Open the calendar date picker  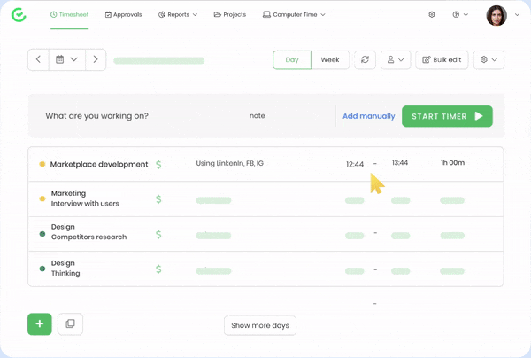click(x=66, y=59)
